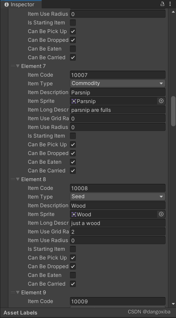
Task: Select the Inspector tab
Action: point(21,5)
